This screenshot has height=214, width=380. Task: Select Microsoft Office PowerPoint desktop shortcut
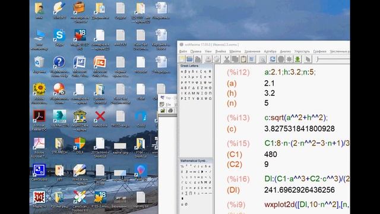[100, 67]
